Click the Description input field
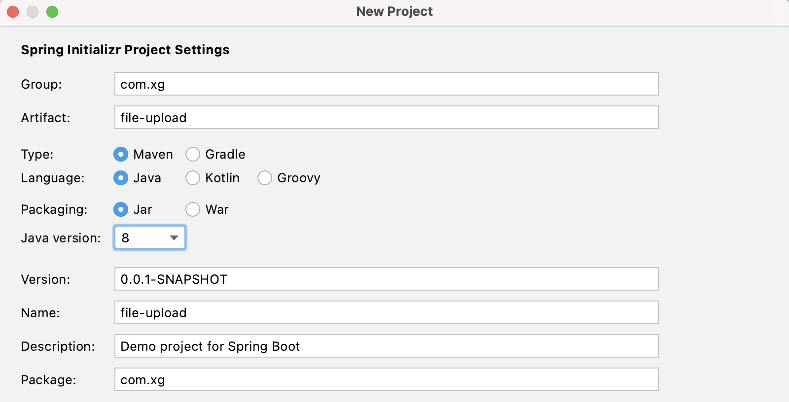789x402 pixels. pos(386,346)
